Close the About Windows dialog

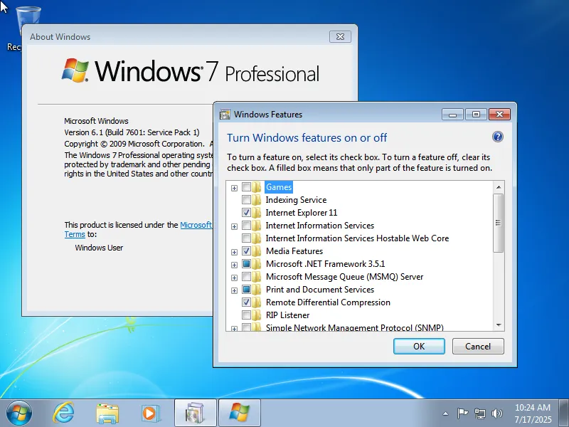click(340, 37)
